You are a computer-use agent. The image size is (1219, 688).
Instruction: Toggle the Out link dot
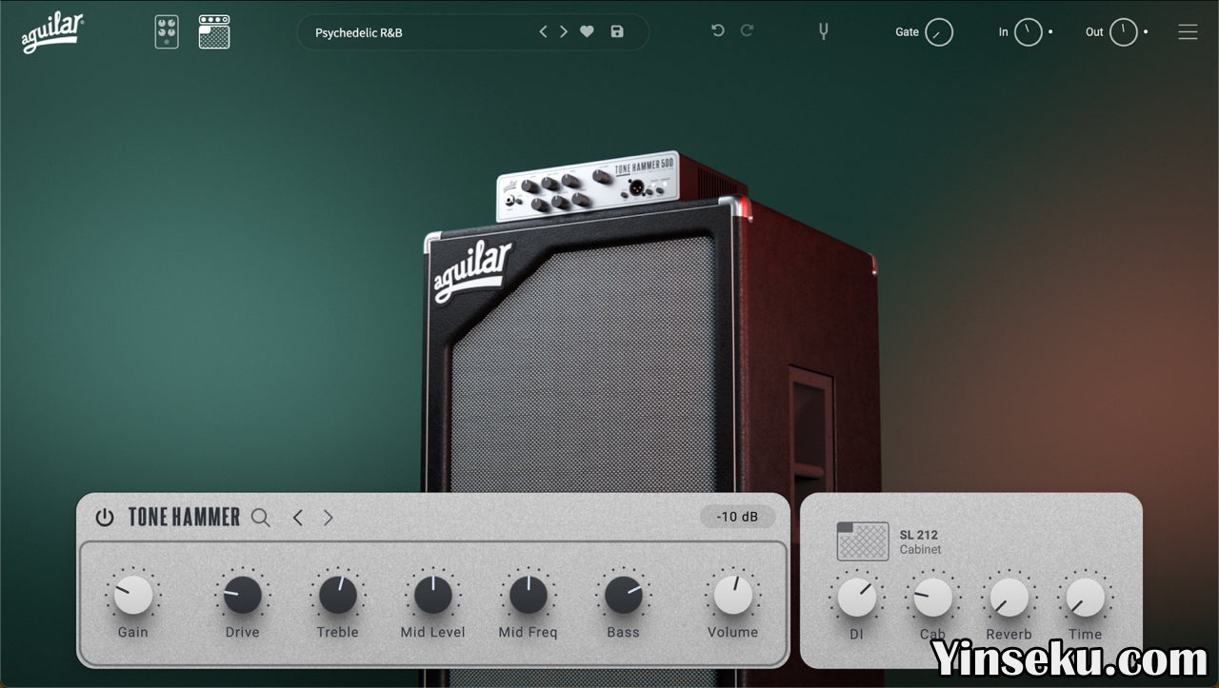tap(1146, 32)
